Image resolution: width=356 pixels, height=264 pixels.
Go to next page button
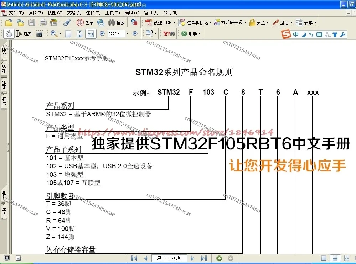coord(192,258)
